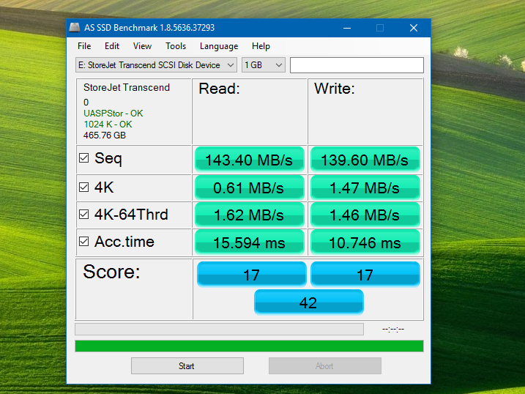Click the write access time 10.746 ms
Image resolution: width=525 pixels, height=394 pixels.
(365, 242)
